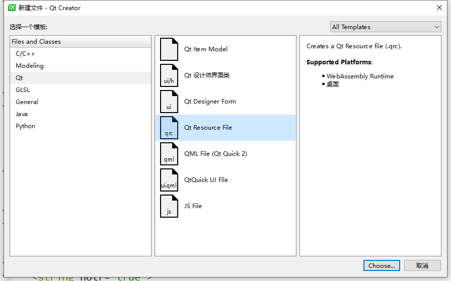Click the ui.qml QtQuick UI File icon
Screen dimensions: 451x281
tap(169, 180)
